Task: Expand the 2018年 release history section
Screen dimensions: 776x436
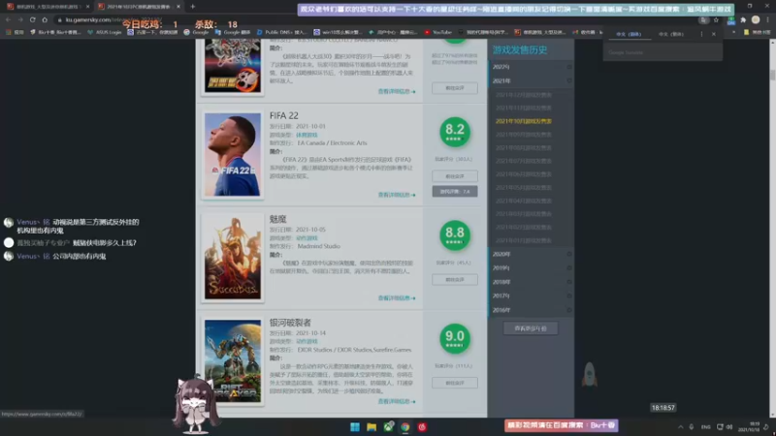Action: point(531,282)
